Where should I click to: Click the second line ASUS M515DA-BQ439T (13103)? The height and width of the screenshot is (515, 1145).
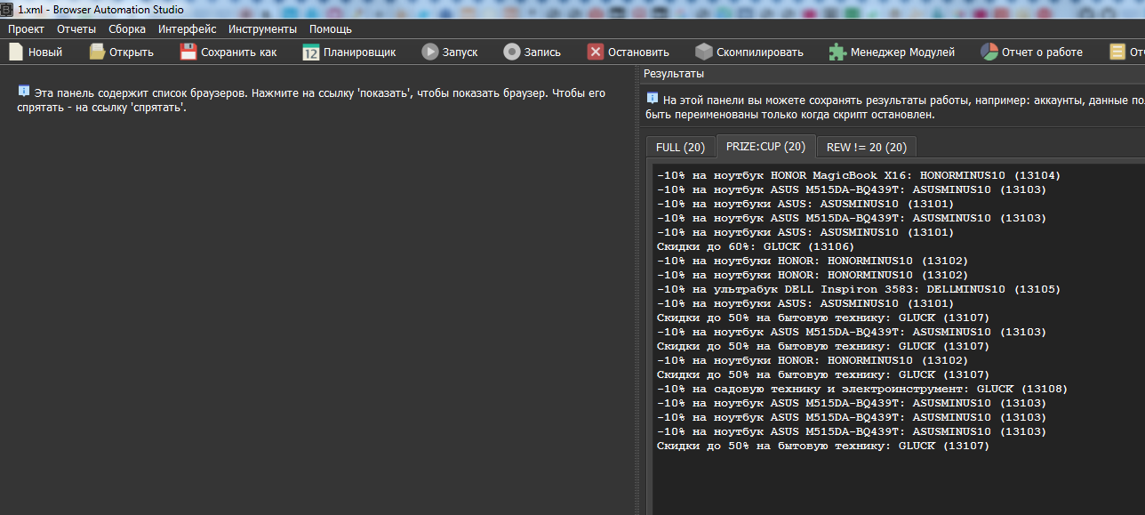tap(852, 189)
